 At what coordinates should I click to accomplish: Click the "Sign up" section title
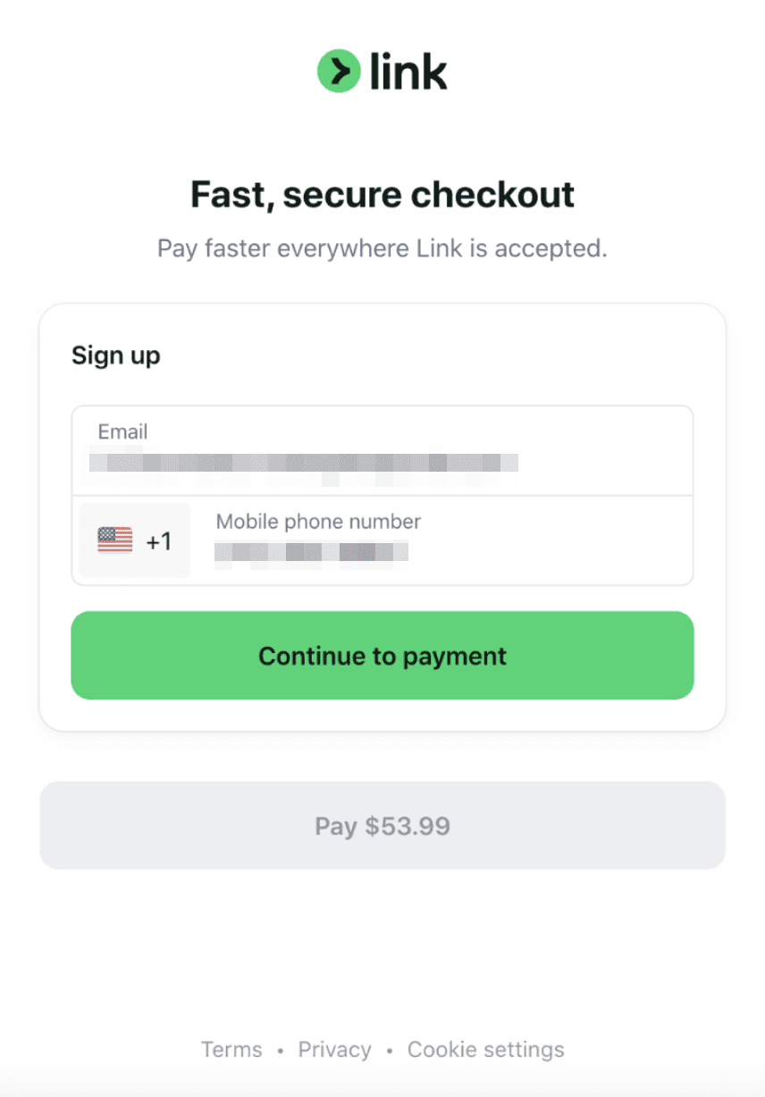[x=115, y=356]
